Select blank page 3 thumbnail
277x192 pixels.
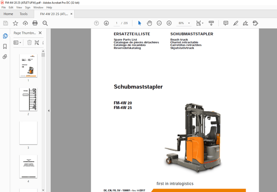(x=28, y=133)
